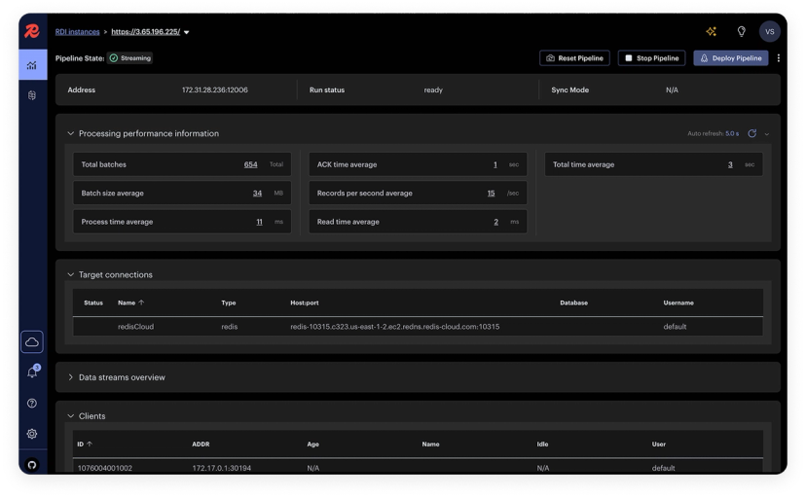The height and width of the screenshot is (498, 806).
Task: Click the Sync Mode value N/A
Action: coord(672,89)
